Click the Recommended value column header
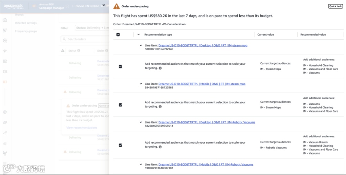 [x=313, y=35]
